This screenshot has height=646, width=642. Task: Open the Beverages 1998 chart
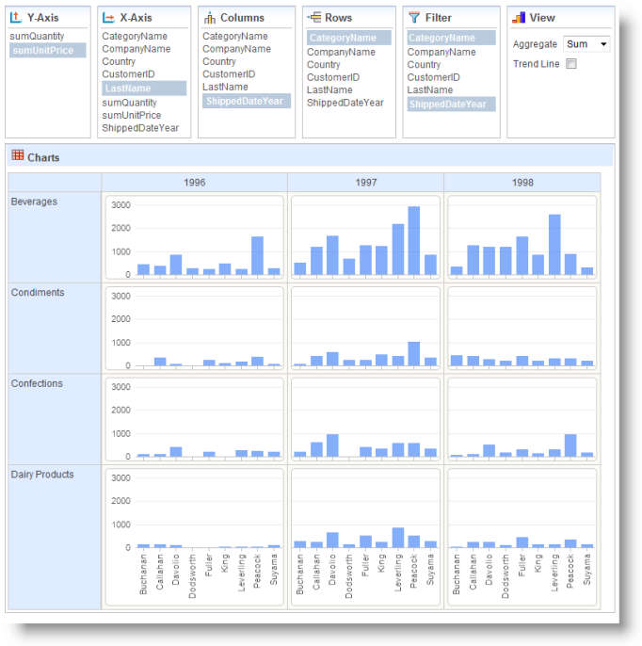[x=522, y=237]
